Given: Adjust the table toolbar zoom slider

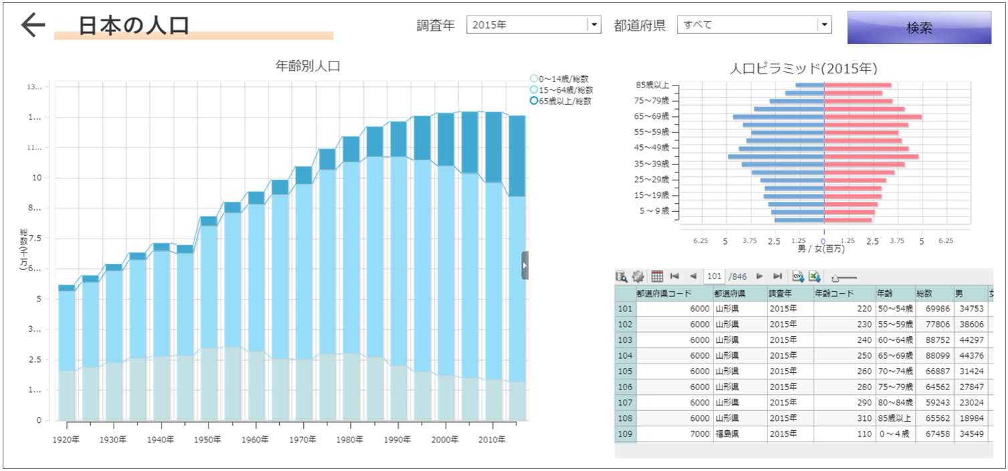Looking at the screenshot, I should click(836, 277).
